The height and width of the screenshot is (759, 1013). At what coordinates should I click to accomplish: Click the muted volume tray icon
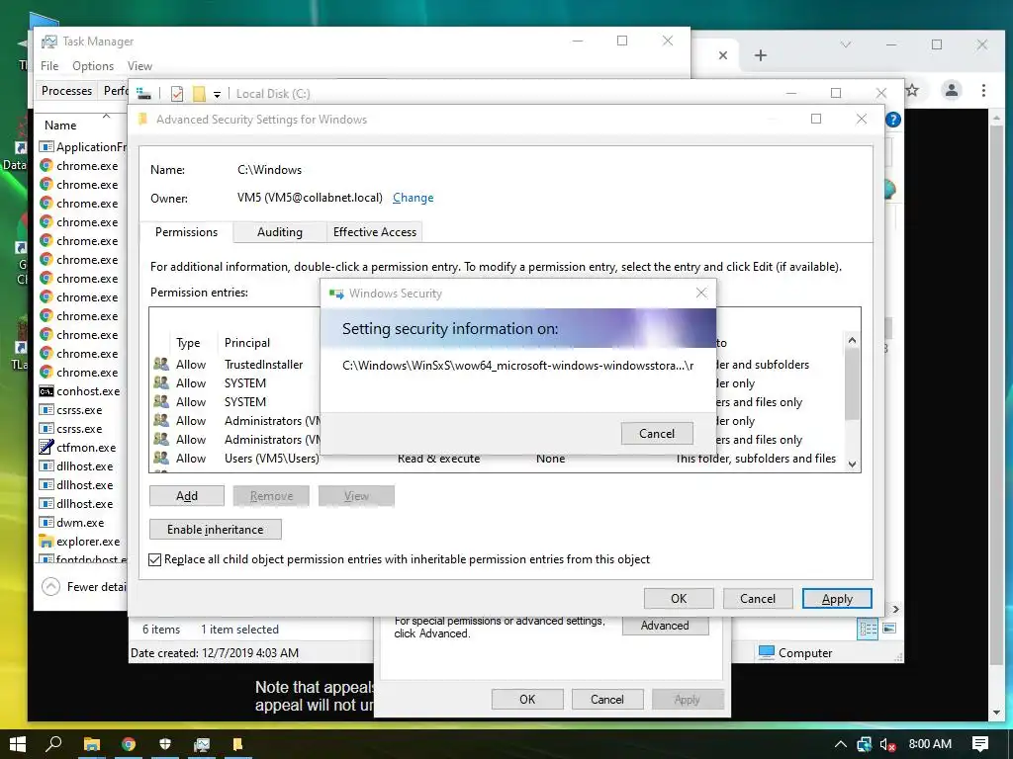(x=887, y=744)
